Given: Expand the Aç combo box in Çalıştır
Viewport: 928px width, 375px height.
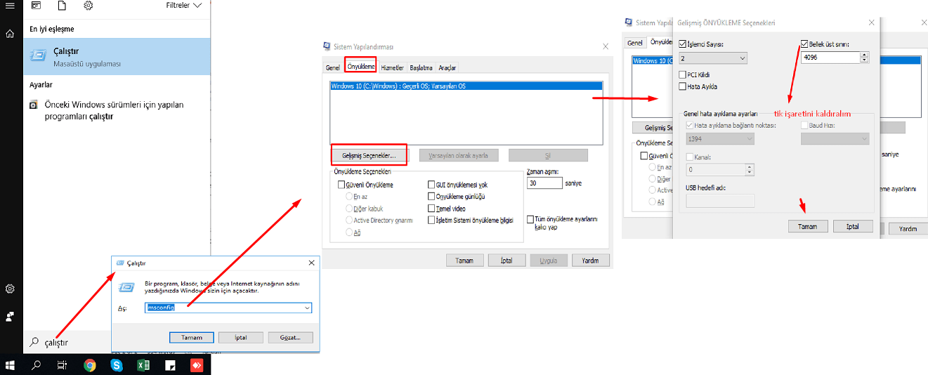Looking at the screenshot, I should pos(307,308).
